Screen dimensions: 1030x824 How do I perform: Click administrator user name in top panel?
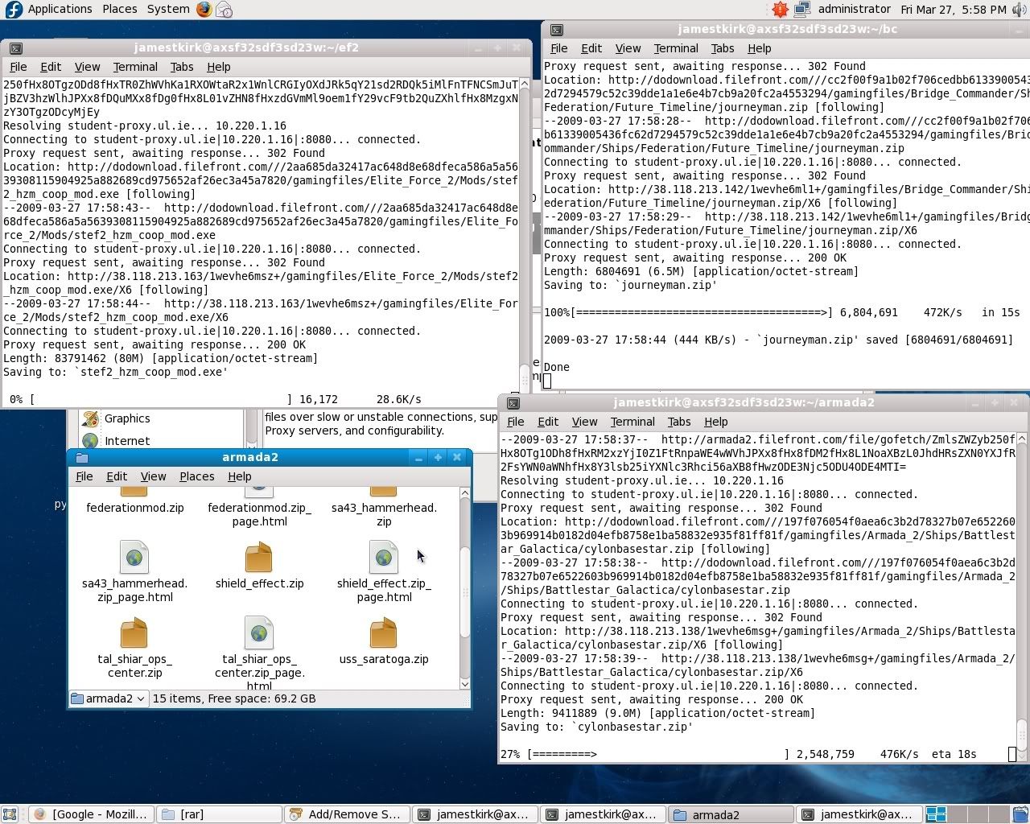tap(854, 9)
